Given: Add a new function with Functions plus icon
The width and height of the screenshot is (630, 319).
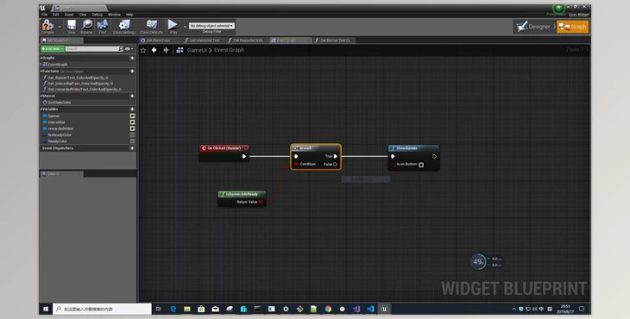Looking at the screenshot, I should point(132,72).
